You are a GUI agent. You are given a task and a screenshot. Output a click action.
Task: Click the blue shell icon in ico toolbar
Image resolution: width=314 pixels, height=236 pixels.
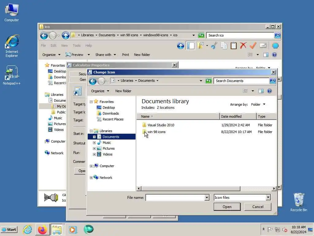275,45
